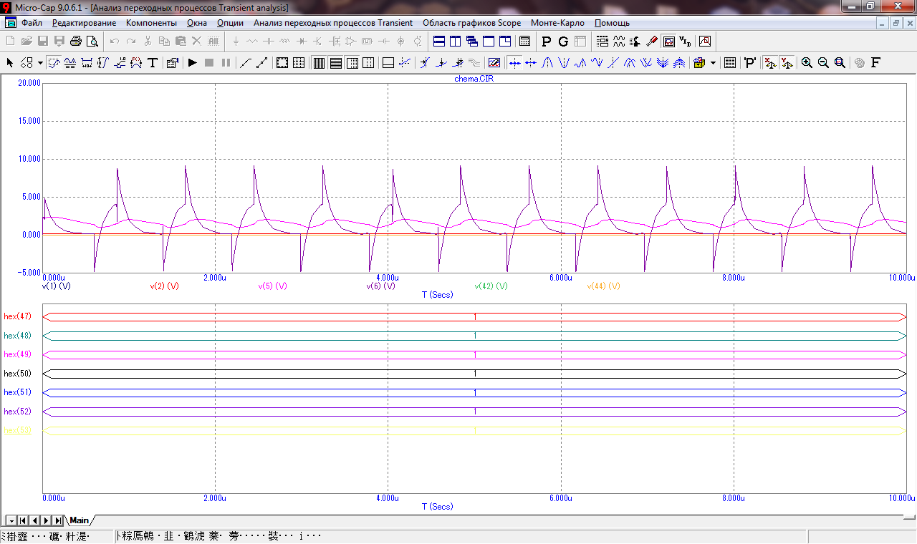Click the bold 'P' toolbar icon

point(547,42)
